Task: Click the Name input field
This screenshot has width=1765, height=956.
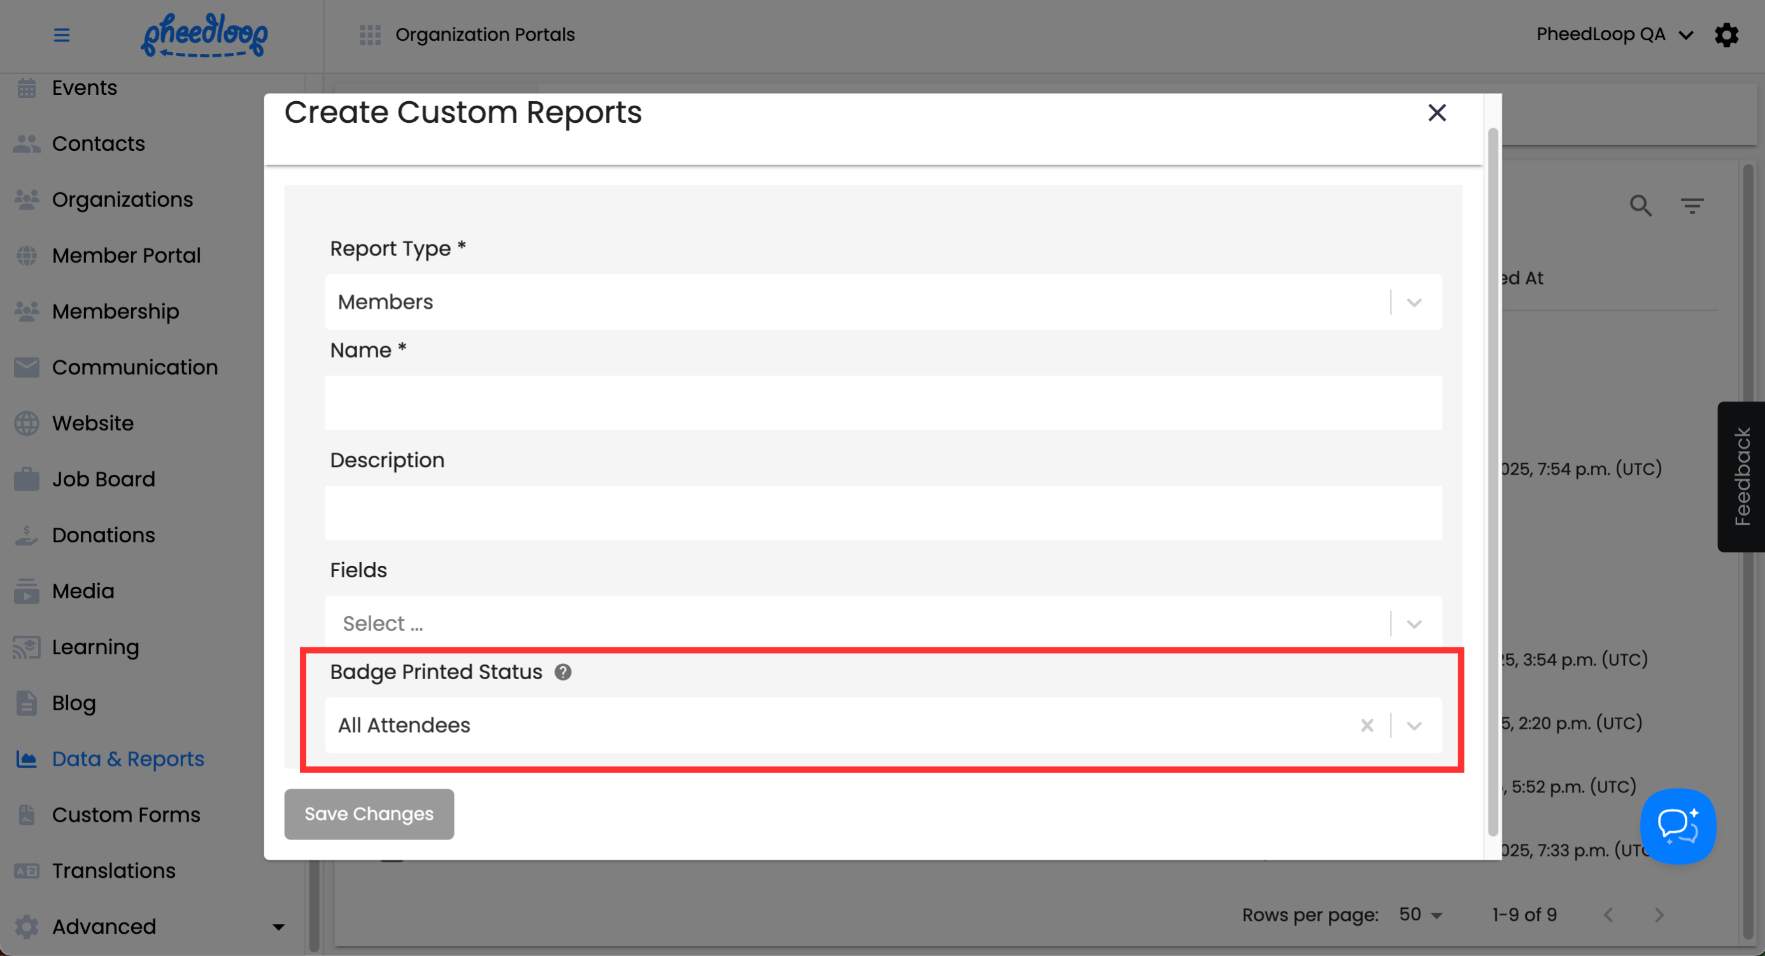Action: tap(882, 403)
